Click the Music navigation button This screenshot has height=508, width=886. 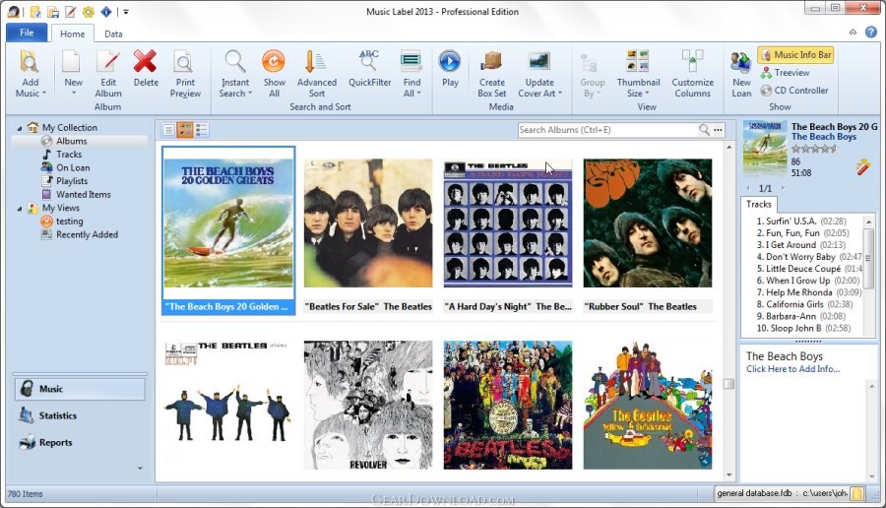point(79,389)
